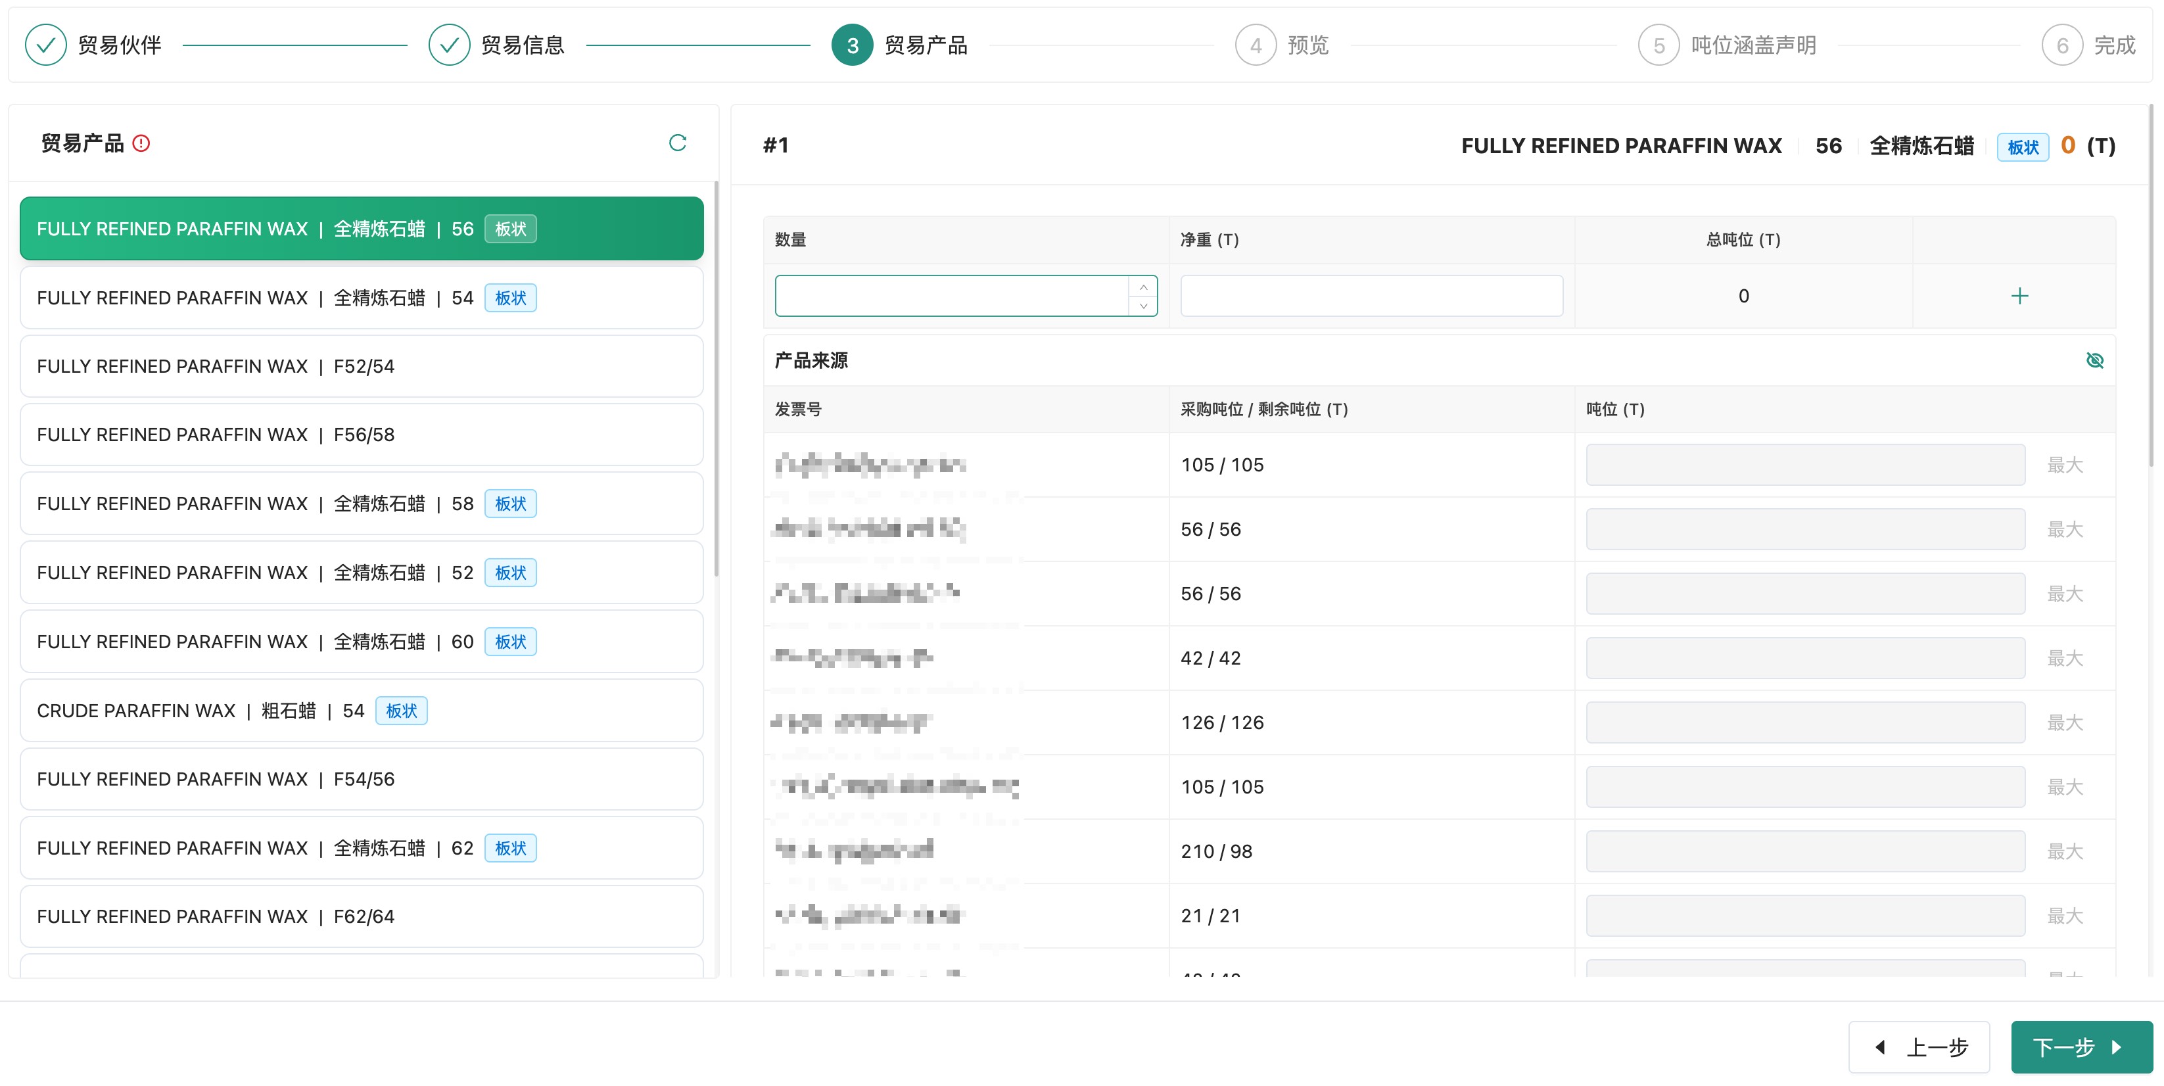
Task: Click the step 4 预览 circle icon
Action: (1255, 45)
